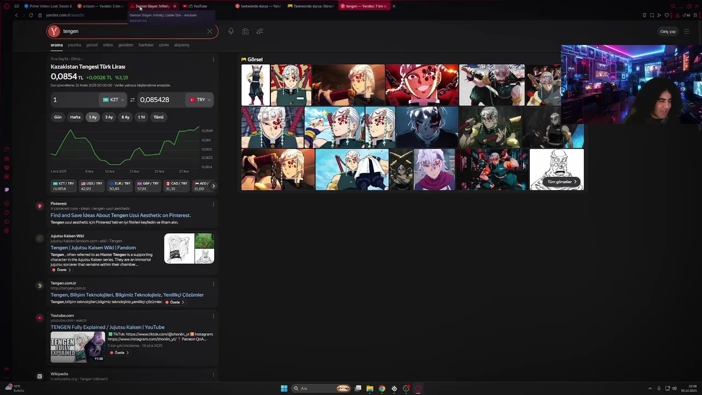Click the Giriş yap sign-in button
702x395 pixels.
[x=667, y=31]
